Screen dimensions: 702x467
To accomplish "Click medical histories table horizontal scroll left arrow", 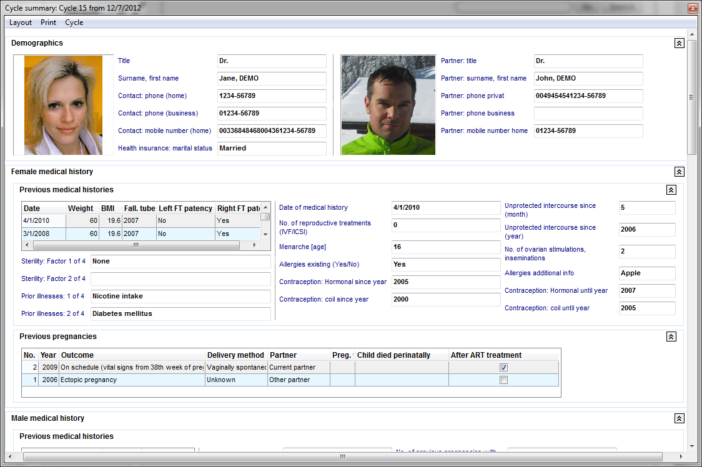I will point(27,245).
